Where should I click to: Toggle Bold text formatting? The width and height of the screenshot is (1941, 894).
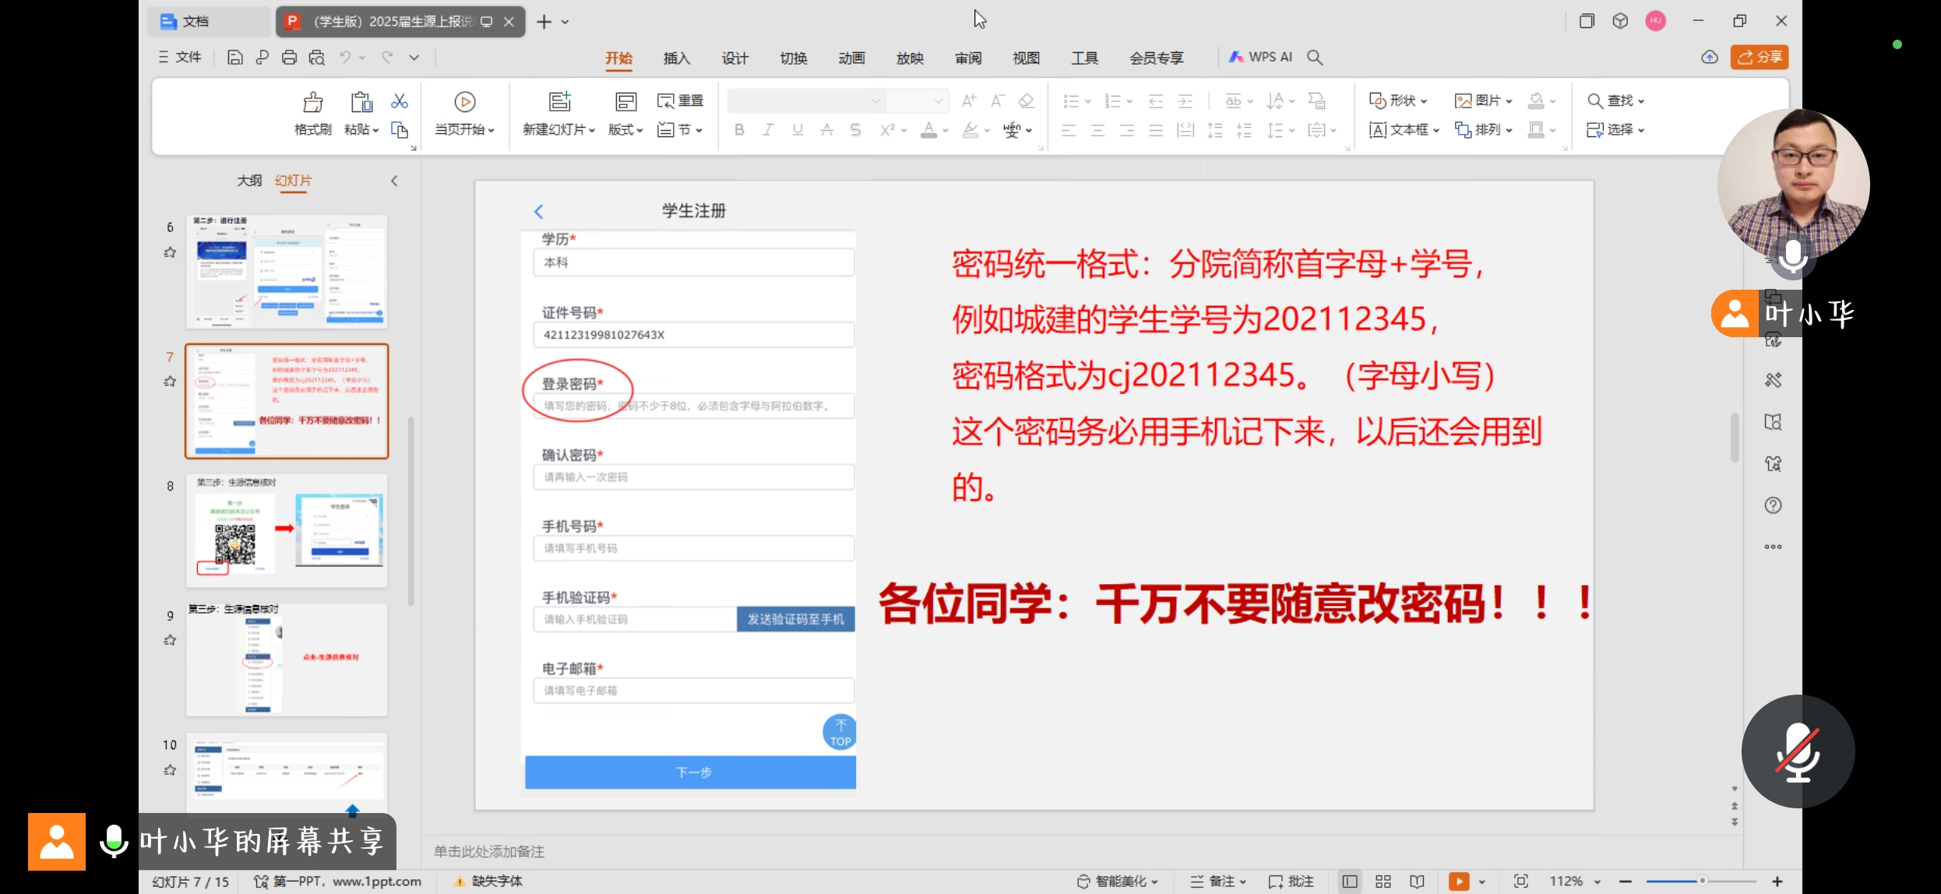tap(739, 130)
